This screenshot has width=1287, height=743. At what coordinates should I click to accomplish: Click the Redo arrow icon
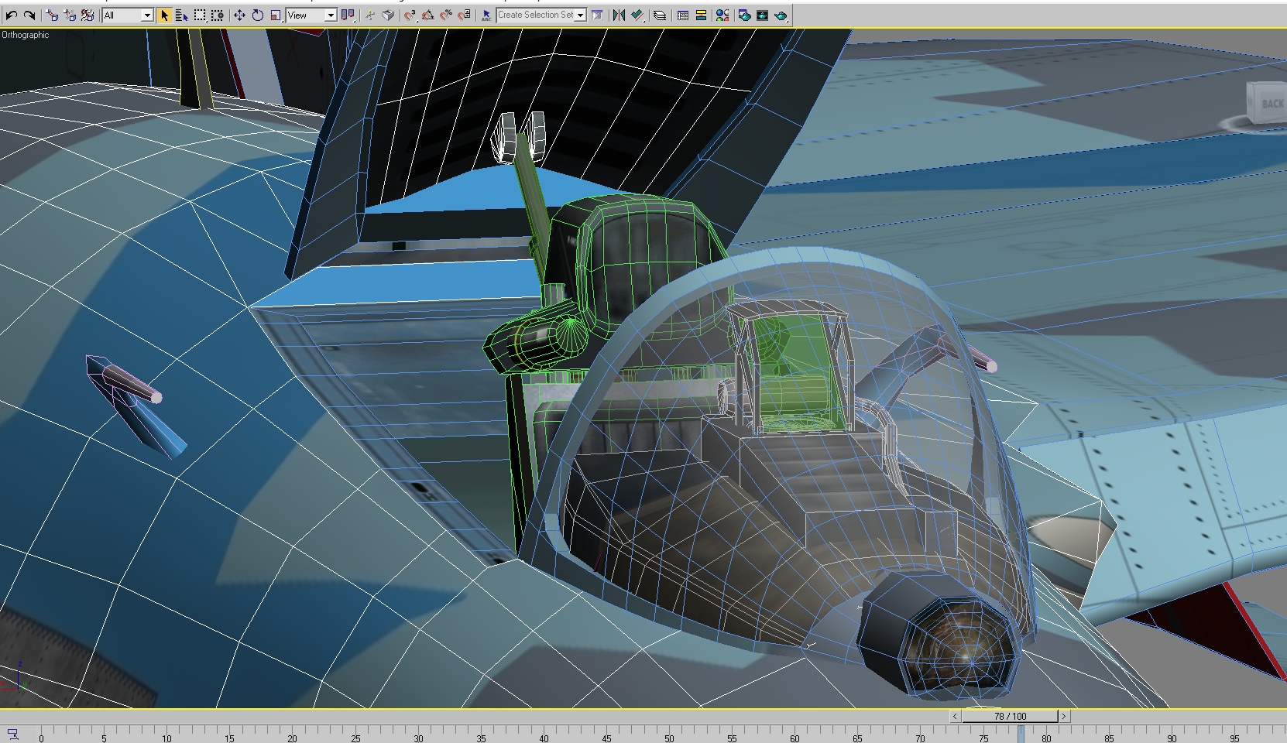[29, 15]
